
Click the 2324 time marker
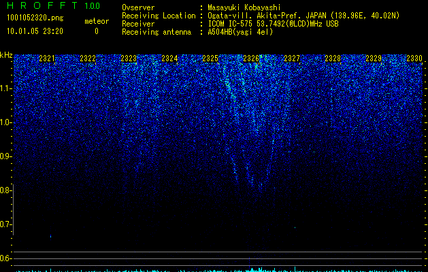pyautogui.click(x=169, y=58)
